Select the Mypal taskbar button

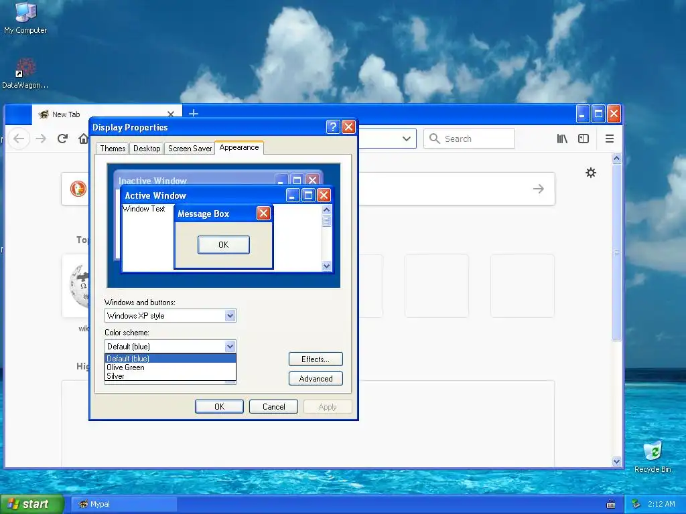click(124, 504)
